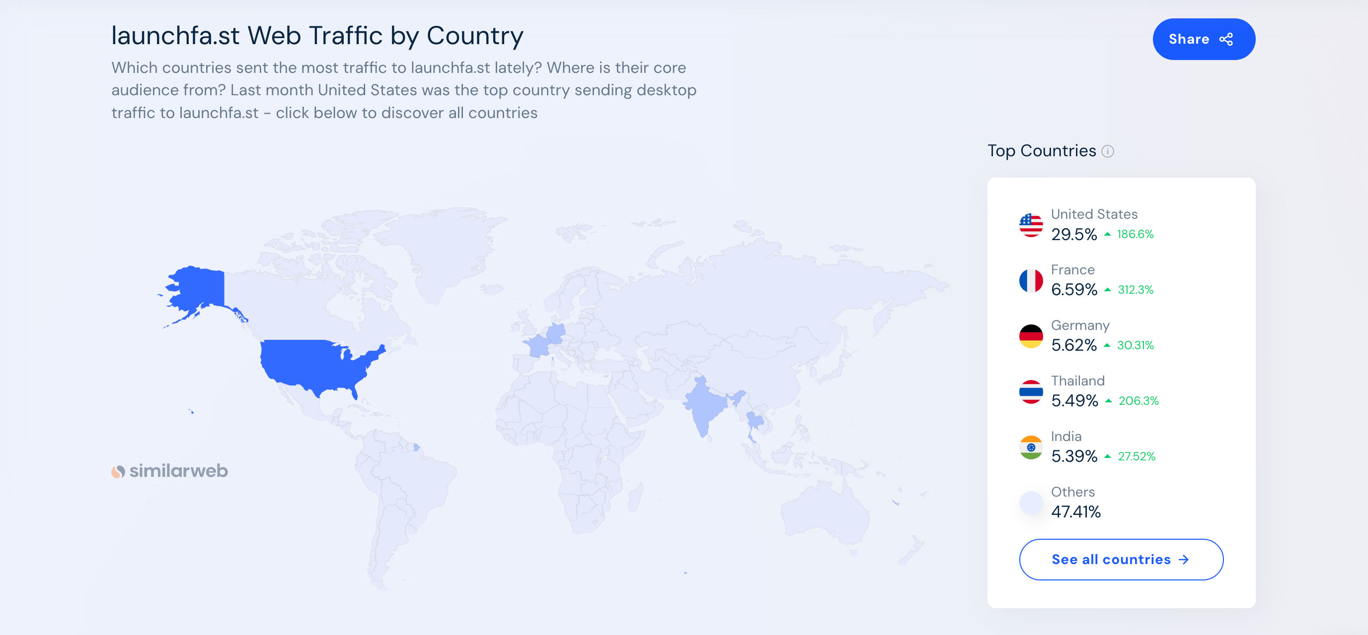Click the Thailand 5.49% traffic share
The image size is (1368, 635).
click(x=1074, y=401)
